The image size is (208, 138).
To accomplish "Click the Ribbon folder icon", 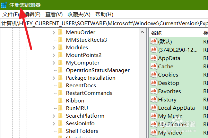I will pyautogui.click(x=60, y=100).
